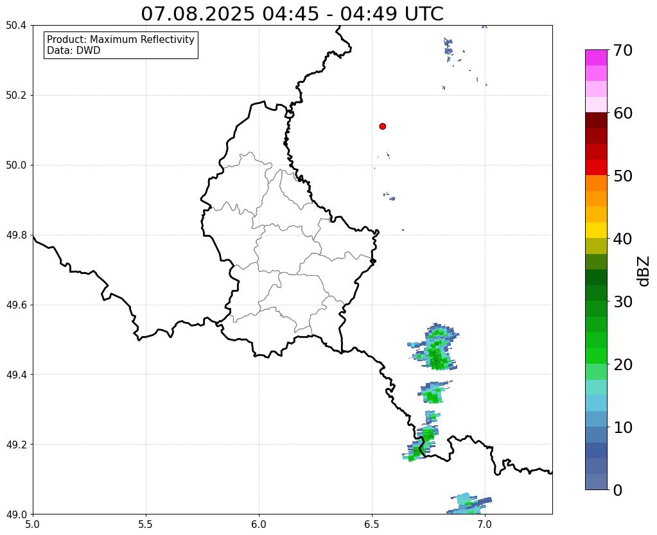Click the red station marker dot

[382, 126]
